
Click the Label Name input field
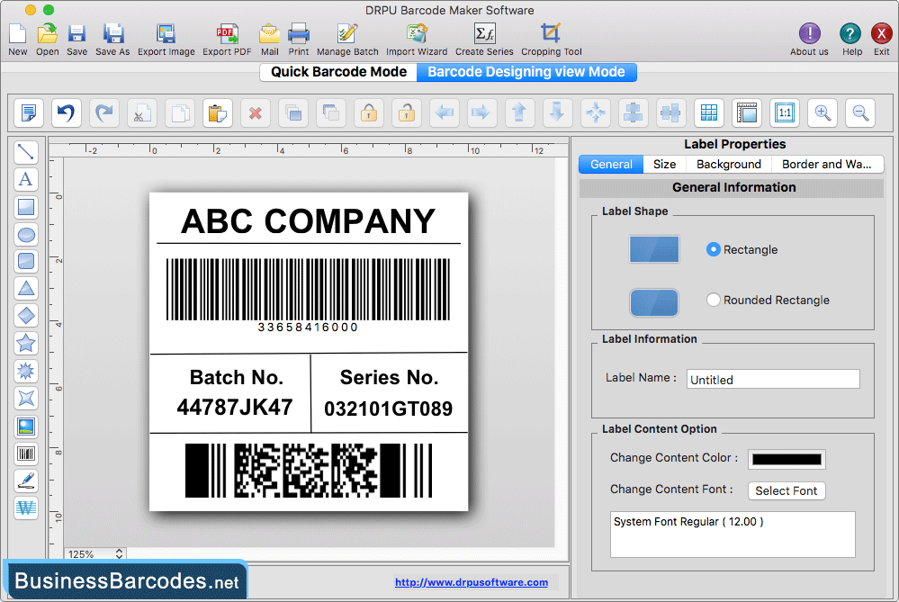(773, 380)
